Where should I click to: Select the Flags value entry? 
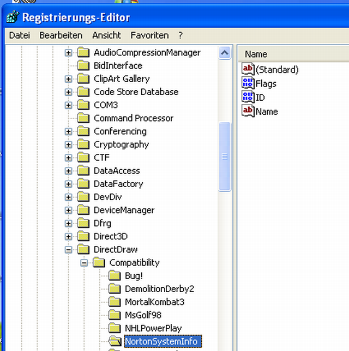click(x=266, y=84)
